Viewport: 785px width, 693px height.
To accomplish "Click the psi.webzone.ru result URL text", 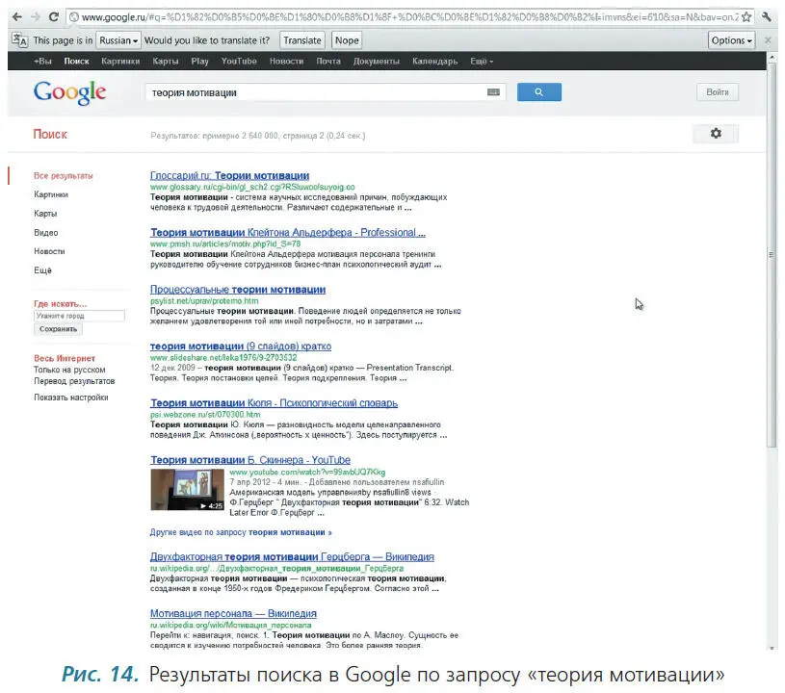I will coord(205,414).
